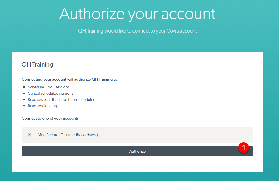Screen dimensions: 279x181
Task: Click the Authorize button
Action: coord(137,151)
